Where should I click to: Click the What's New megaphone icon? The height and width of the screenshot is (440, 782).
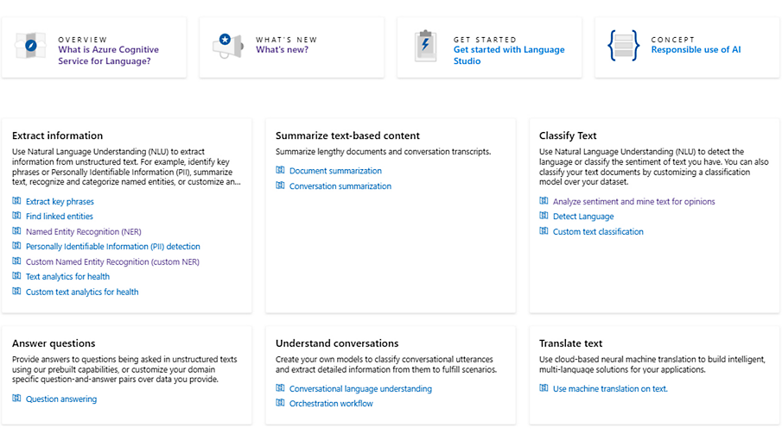(x=228, y=45)
